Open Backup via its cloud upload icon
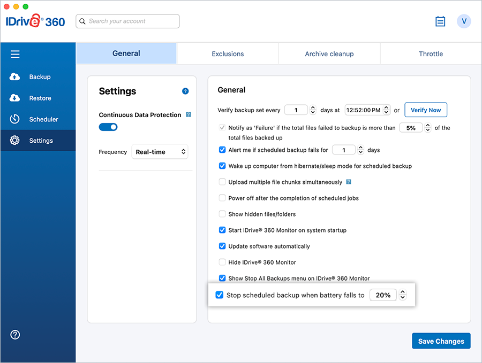This screenshot has width=482, height=363. pos(15,77)
